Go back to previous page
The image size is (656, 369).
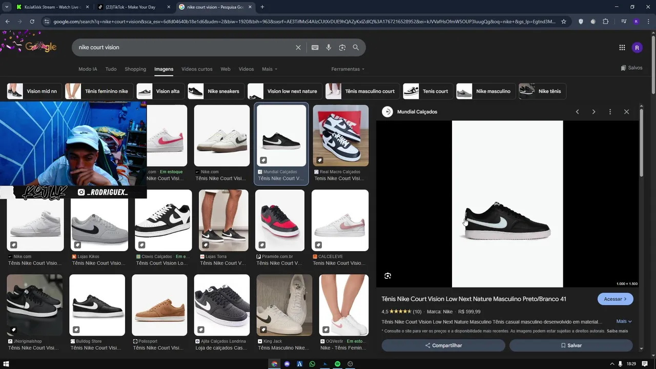(x=8, y=22)
